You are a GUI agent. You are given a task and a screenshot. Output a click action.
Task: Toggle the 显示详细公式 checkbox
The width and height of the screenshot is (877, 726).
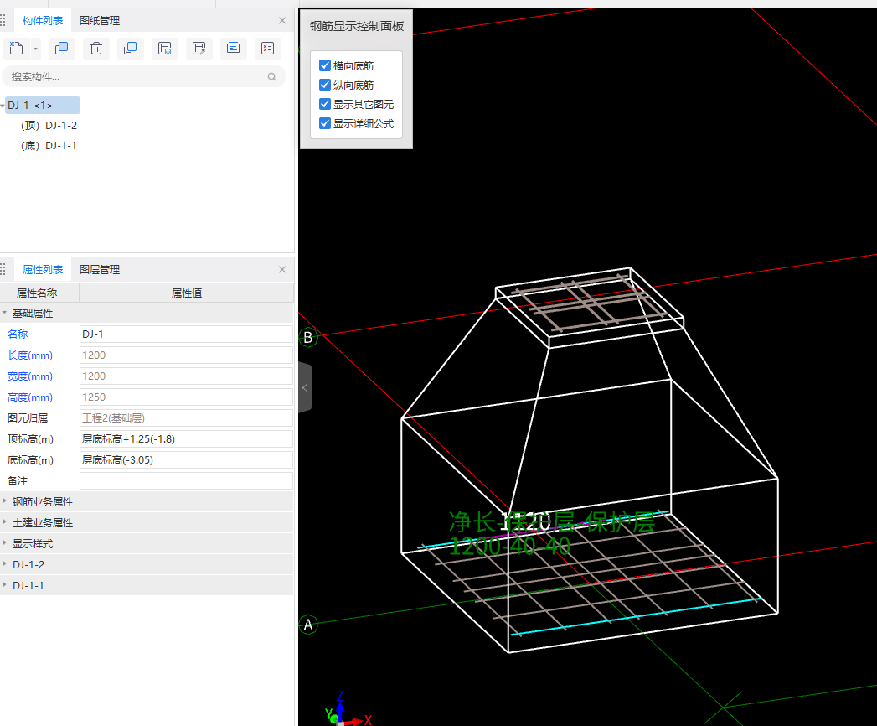325,123
